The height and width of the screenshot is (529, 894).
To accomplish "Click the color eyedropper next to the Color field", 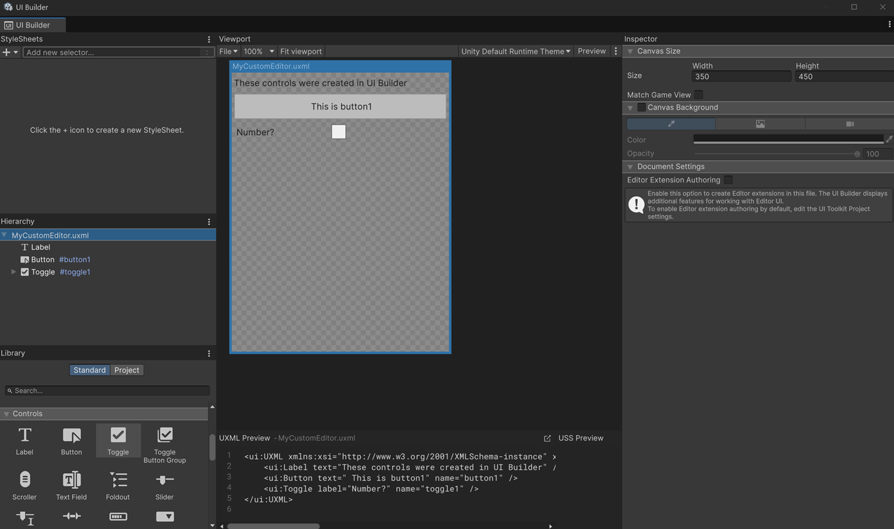I will (889, 139).
